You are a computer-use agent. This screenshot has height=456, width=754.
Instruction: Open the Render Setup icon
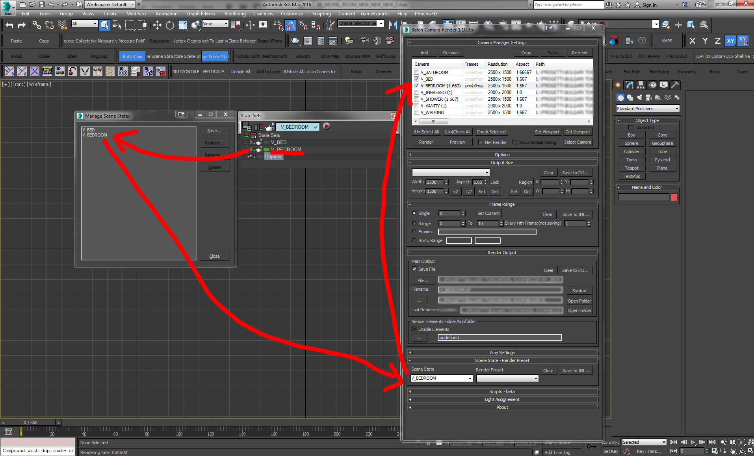[308, 41]
